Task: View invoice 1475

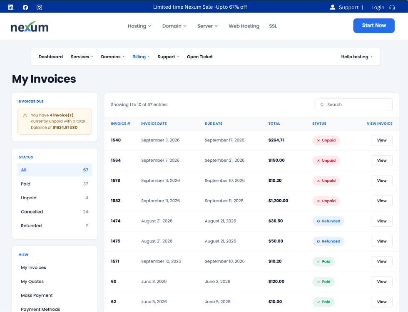Action: [381, 241]
